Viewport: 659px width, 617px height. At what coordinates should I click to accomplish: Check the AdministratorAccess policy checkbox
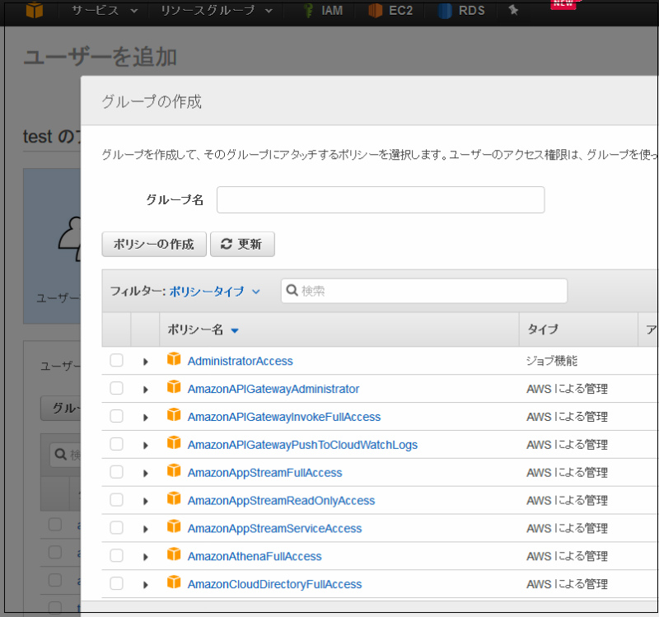(116, 361)
